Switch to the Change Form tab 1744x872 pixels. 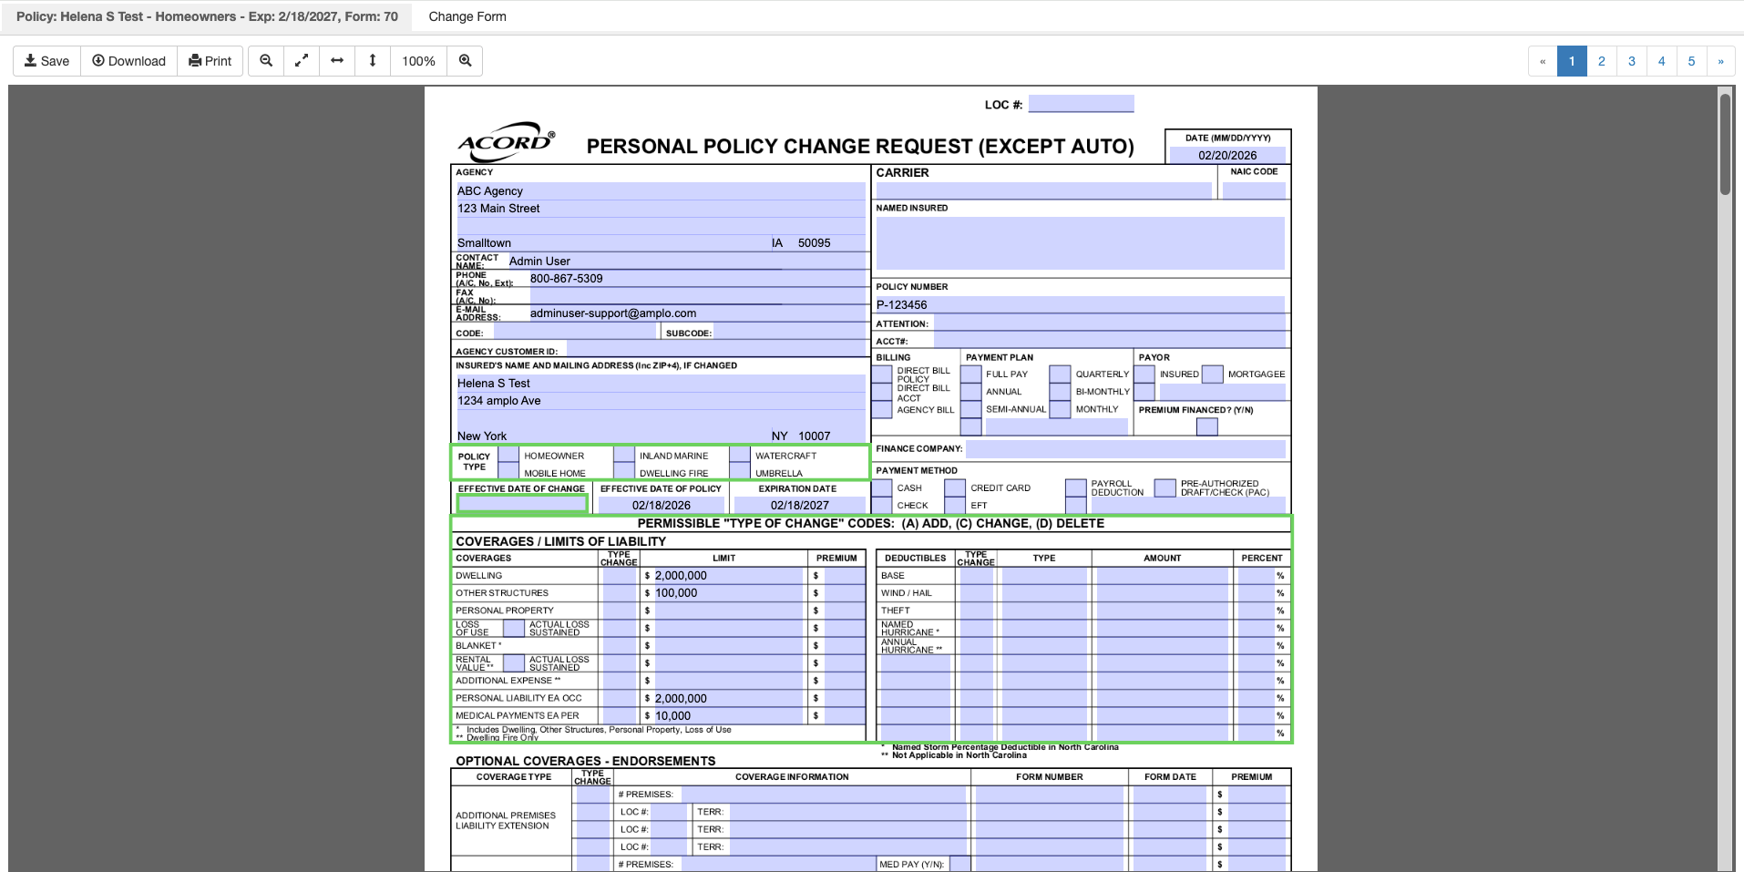[x=467, y=16]
